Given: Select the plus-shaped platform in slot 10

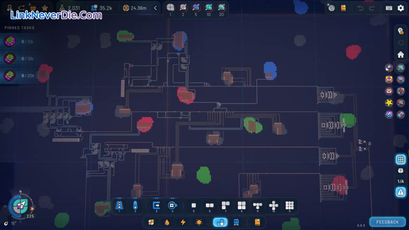Looking at the screenshot, I should click(x=273, y=205).
